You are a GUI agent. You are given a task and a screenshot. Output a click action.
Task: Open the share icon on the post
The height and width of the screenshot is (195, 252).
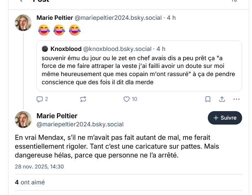pyautogui.click(x=222, y=99)
